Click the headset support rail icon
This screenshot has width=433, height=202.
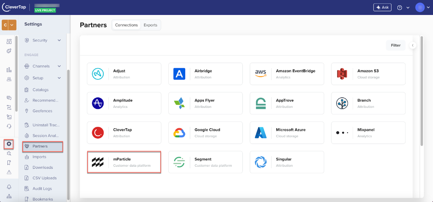(x=9, y=126)
